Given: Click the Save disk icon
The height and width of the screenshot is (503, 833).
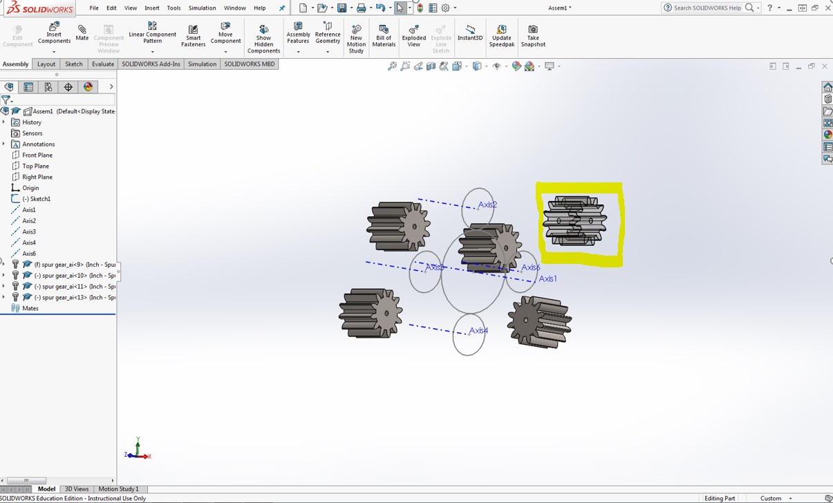Looking at the screenshot, I should coord(341,8).
